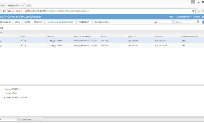Click AFF-A200 model in the first row

pos(105,41)
